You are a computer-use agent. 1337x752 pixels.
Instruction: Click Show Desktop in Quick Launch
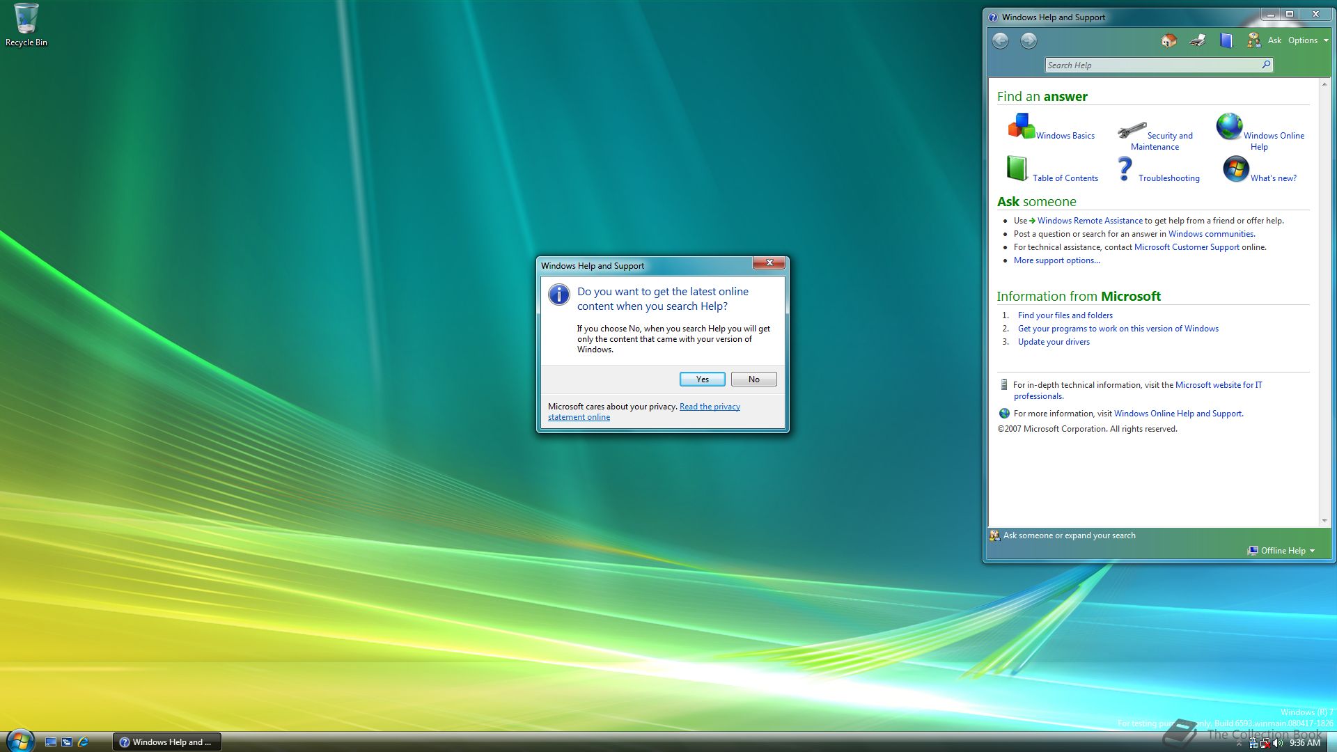point(51,742)
